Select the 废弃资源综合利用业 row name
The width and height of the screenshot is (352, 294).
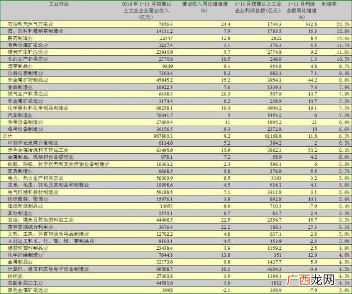point(31,227)
